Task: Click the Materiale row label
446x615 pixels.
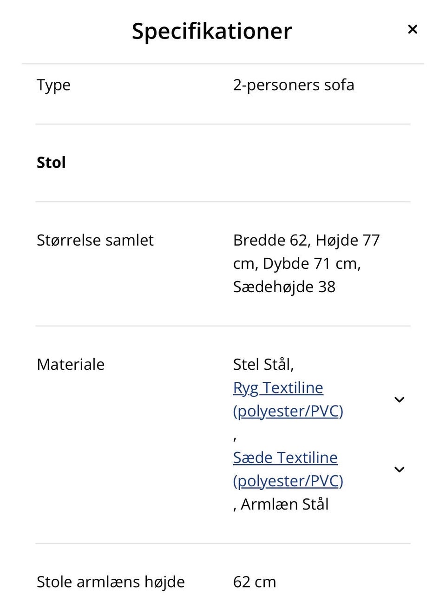Action: pos(70,364)
